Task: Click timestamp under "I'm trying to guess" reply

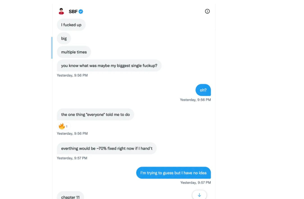Action: coord(195,183)
